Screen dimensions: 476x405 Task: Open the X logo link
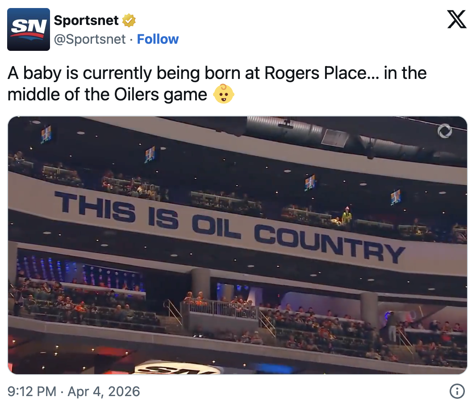coord(456,20)
